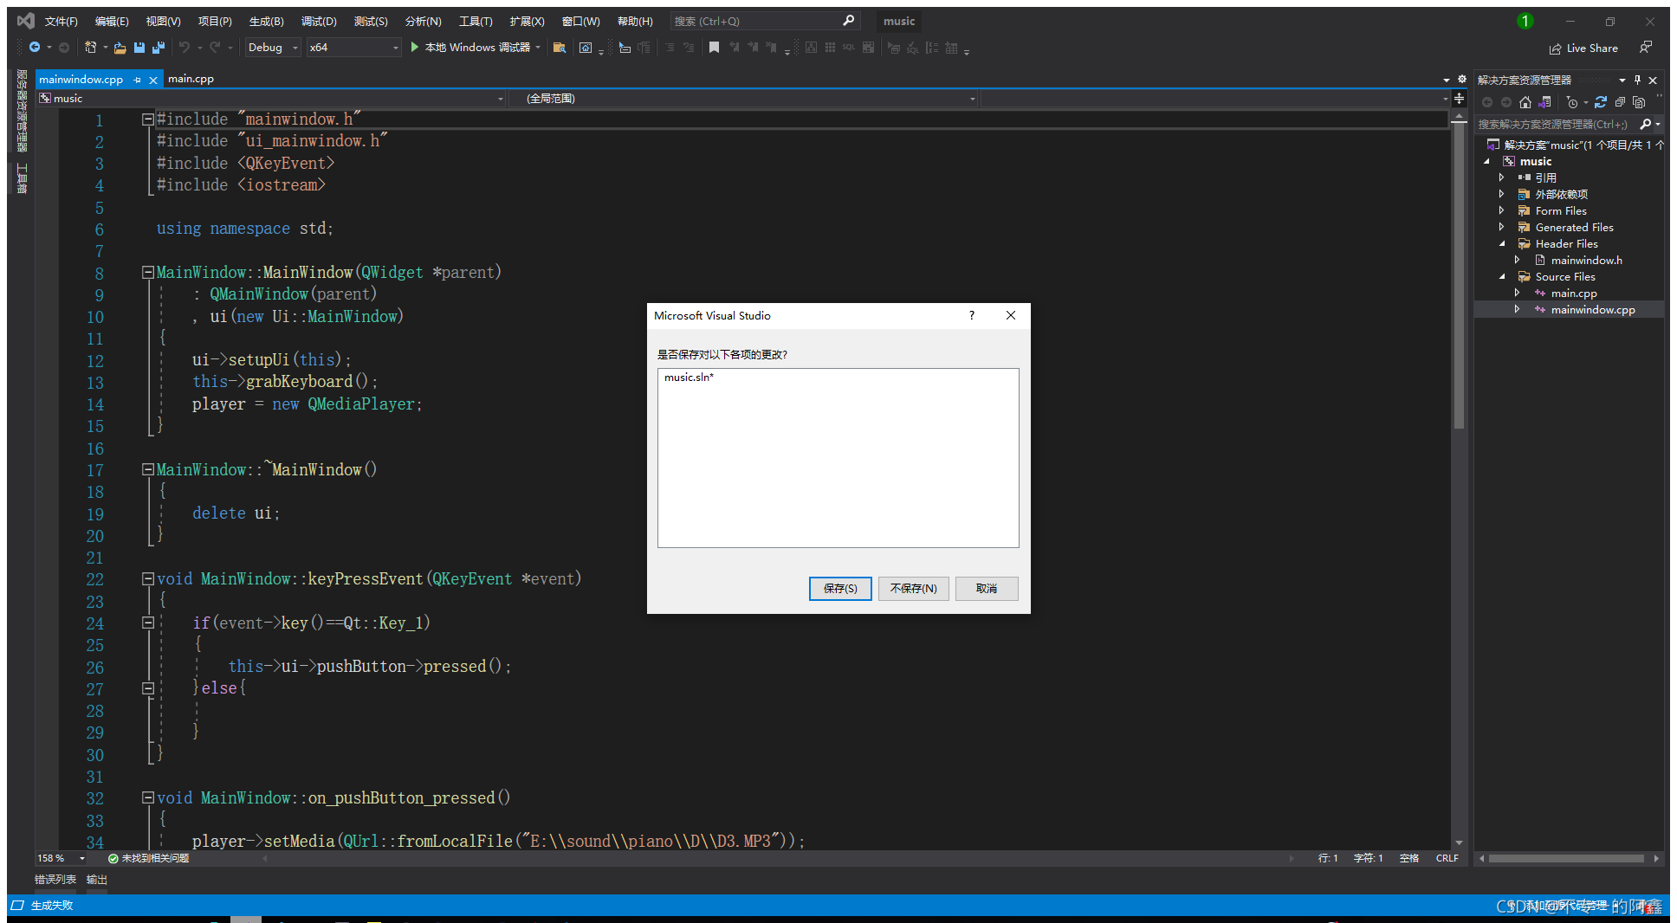This screenshot has width=1677, height=923.
Task: Expand the 外部依赖项 node
Action: click(x=1501, y=194)
